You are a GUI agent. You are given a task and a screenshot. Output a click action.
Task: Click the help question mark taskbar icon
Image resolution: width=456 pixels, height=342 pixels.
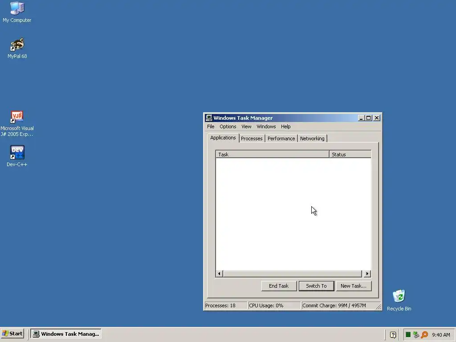pyautogui.click(x=393, y=335)
